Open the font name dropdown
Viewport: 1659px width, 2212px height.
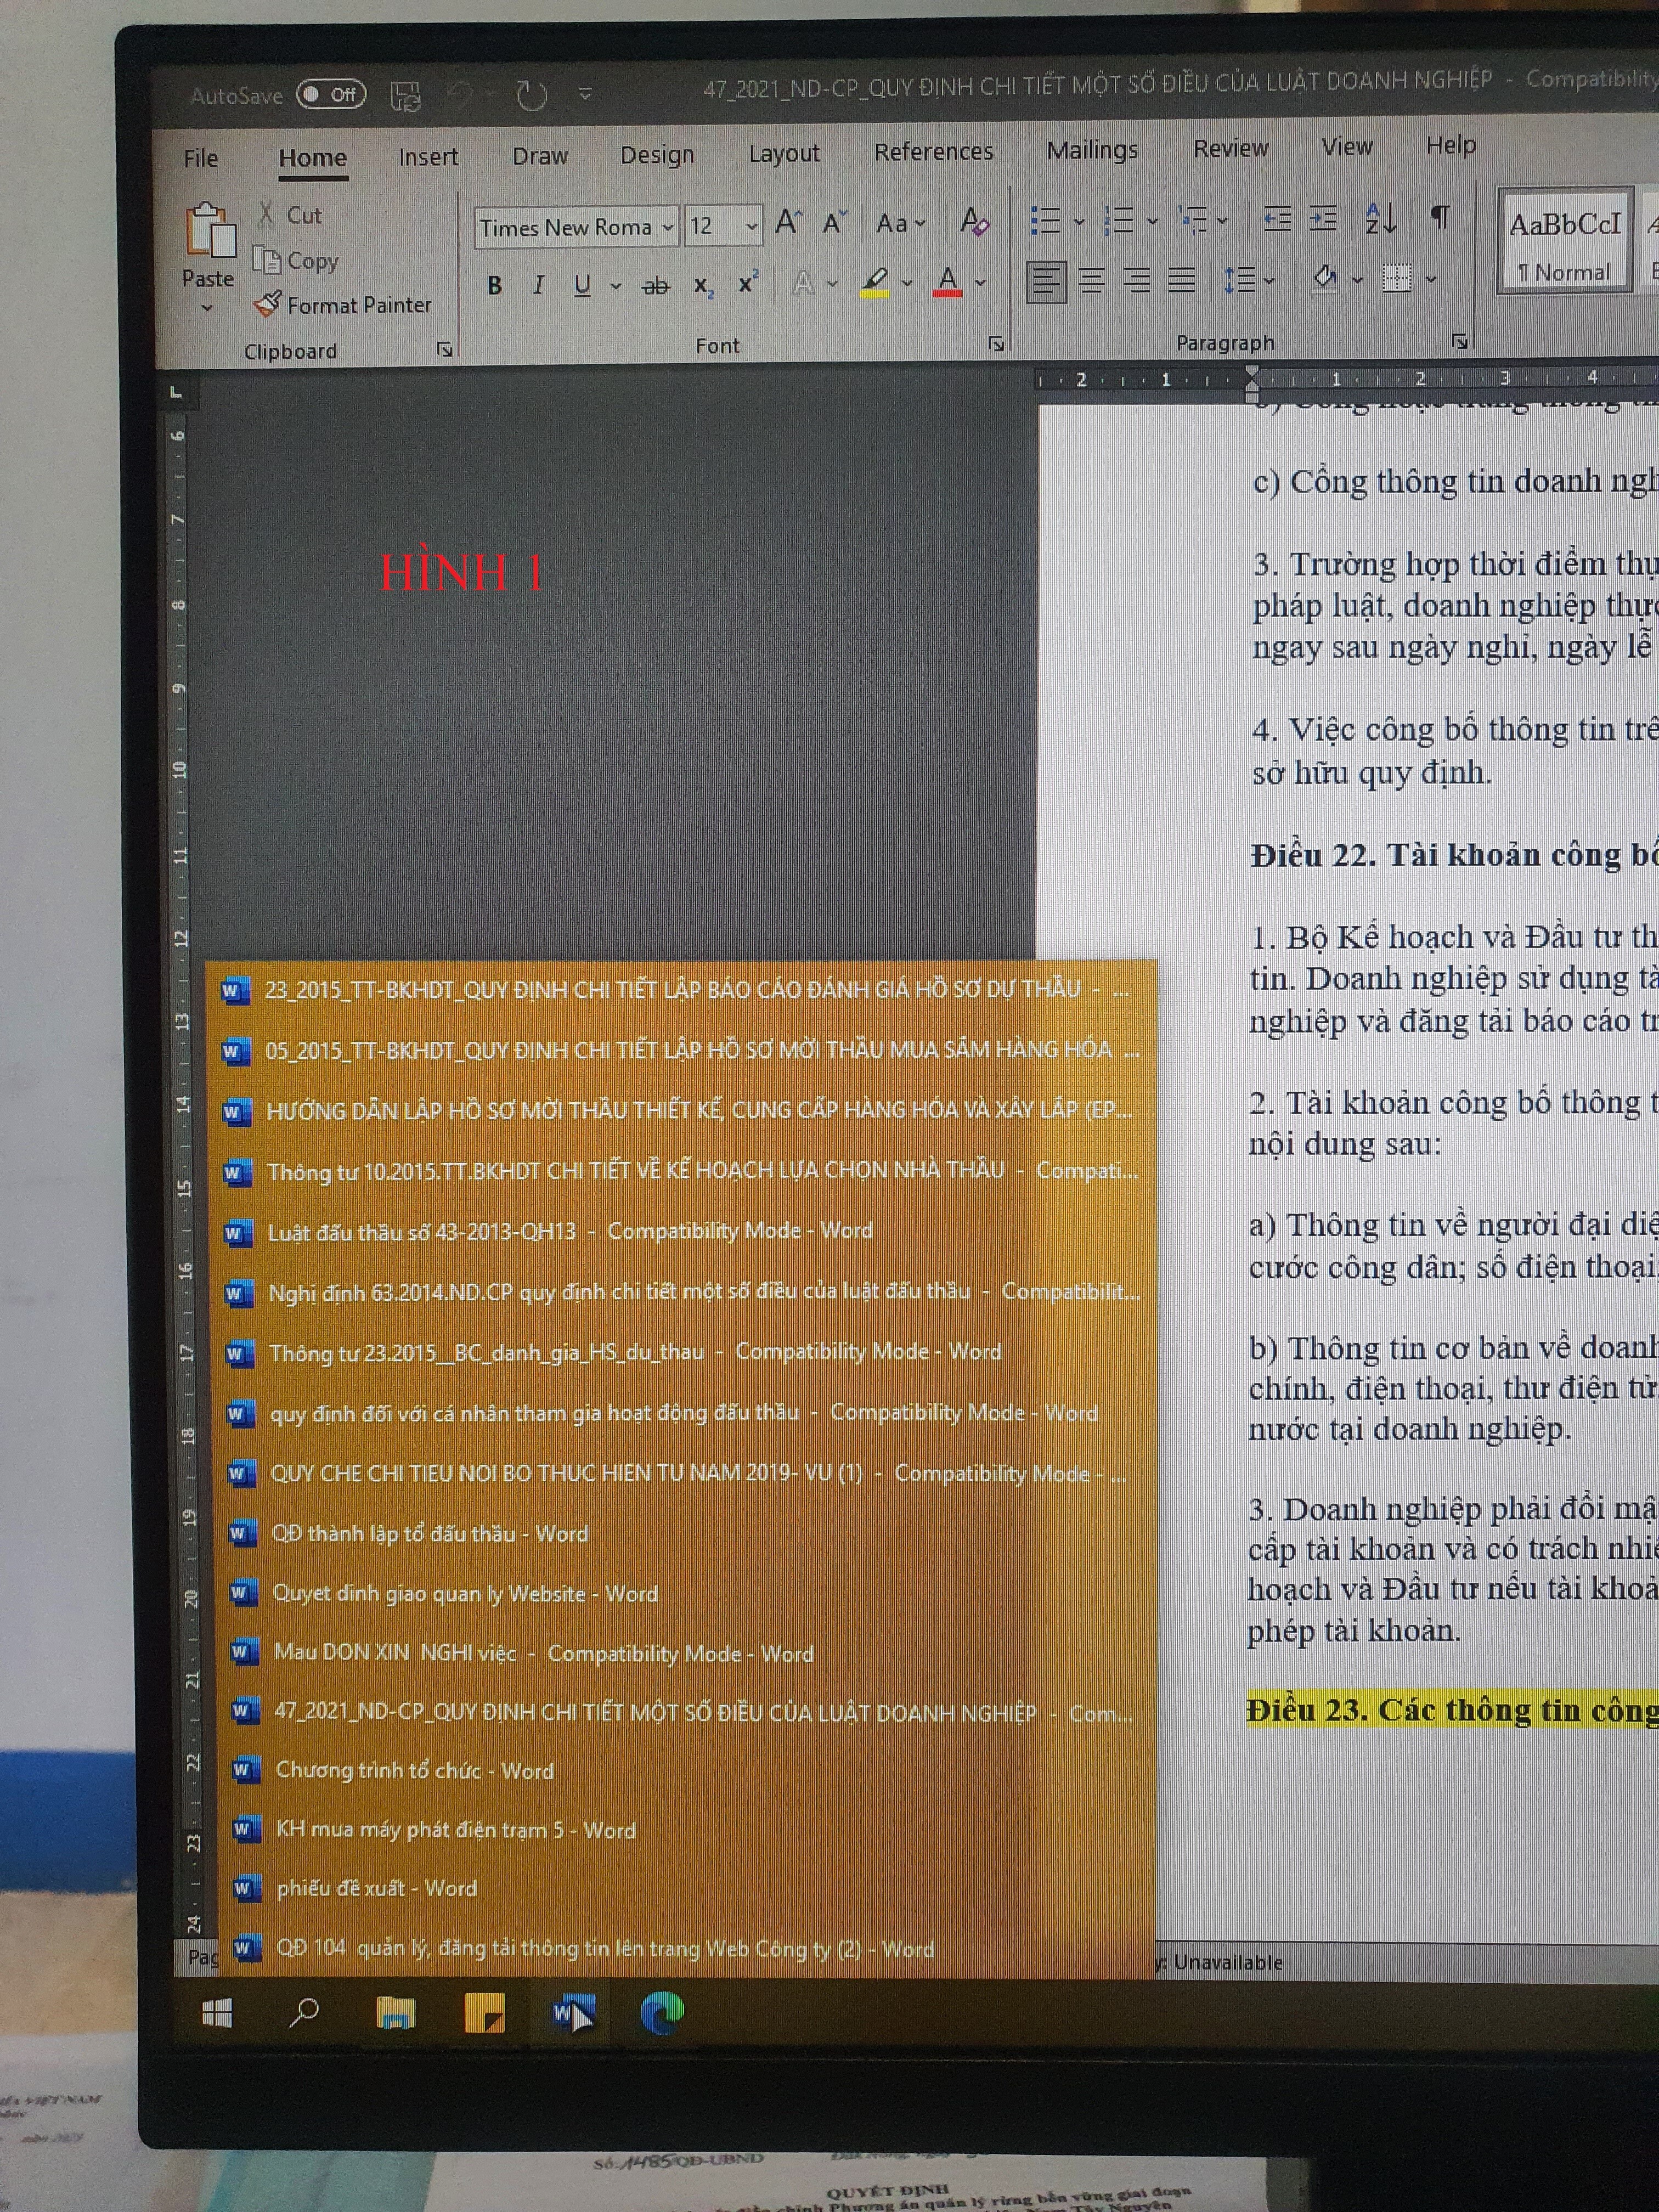(667, 228)
